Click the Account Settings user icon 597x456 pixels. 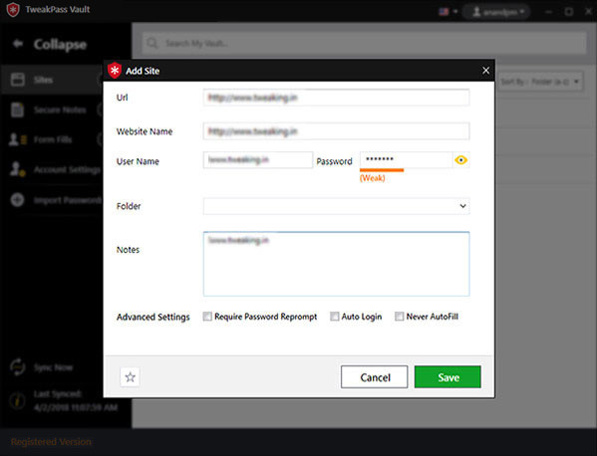coord(17,169)
